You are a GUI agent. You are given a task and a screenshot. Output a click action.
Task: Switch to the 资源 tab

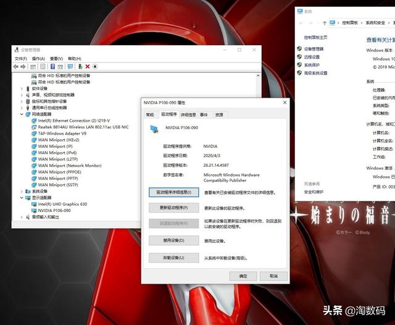click(219, 115)
